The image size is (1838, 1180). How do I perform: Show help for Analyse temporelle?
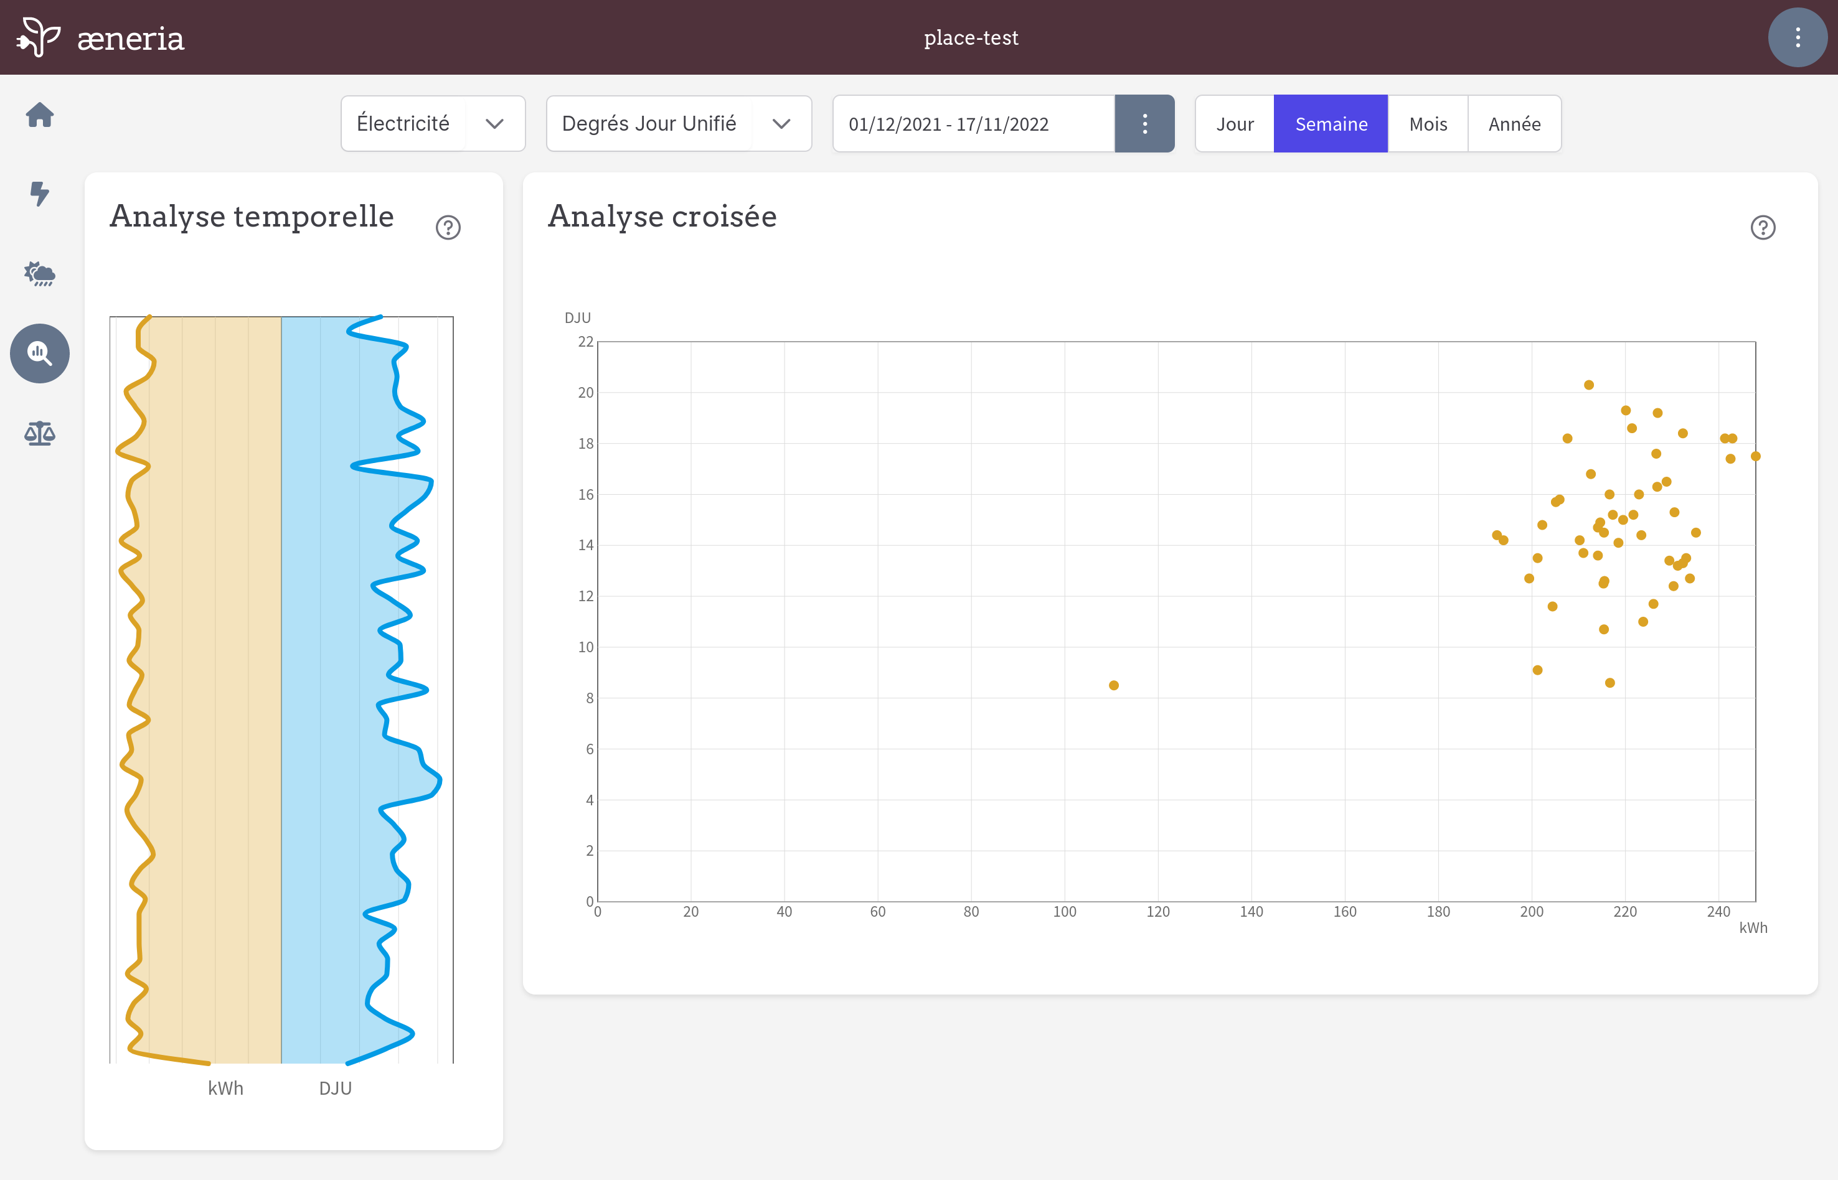tap(448, 228)
